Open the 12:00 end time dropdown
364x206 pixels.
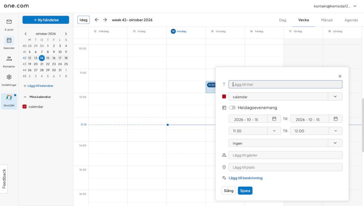click(x=336, y=131)
